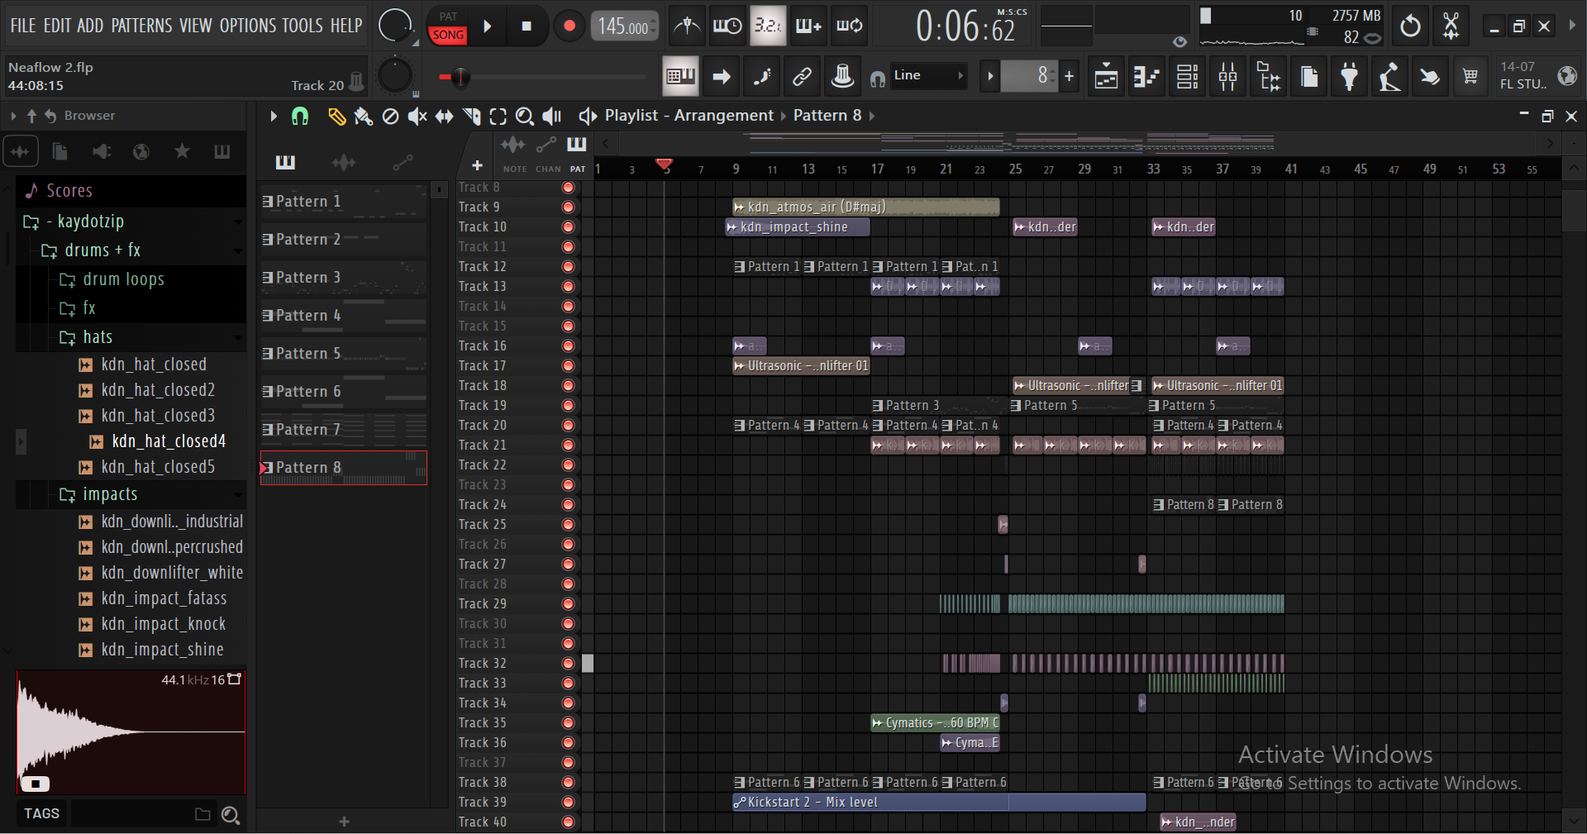
Task: Open the TOOLS menu
Action: [x=301, y=26]
